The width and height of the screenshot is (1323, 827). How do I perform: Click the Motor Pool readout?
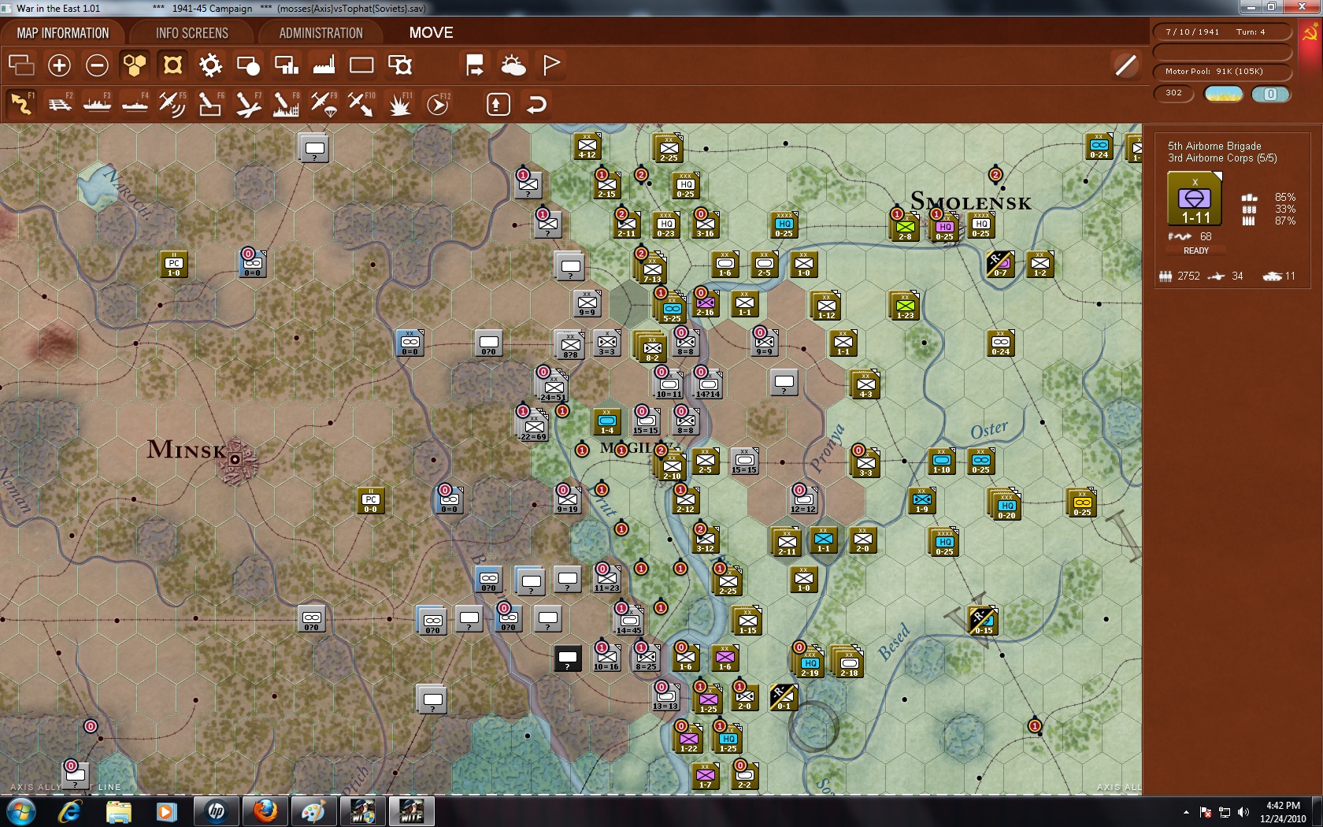[1223, 72]
